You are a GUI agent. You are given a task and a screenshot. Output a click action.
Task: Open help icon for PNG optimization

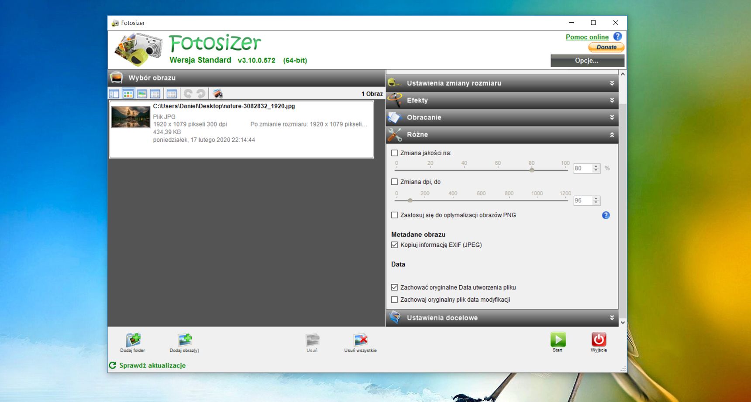click(606, 215)
